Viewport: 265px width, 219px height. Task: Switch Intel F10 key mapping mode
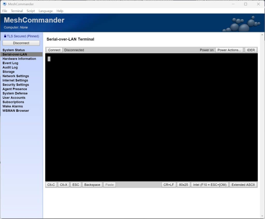(210, 185)
